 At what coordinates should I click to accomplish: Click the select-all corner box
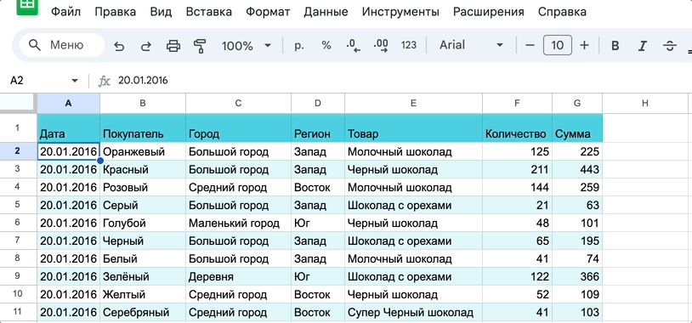point(18,103)
